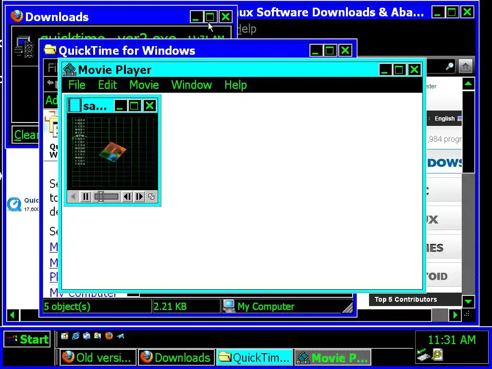The height and width of the screenshot is (369, 492).
Task: Open the File menu in Movie Player
Action: 77,85
